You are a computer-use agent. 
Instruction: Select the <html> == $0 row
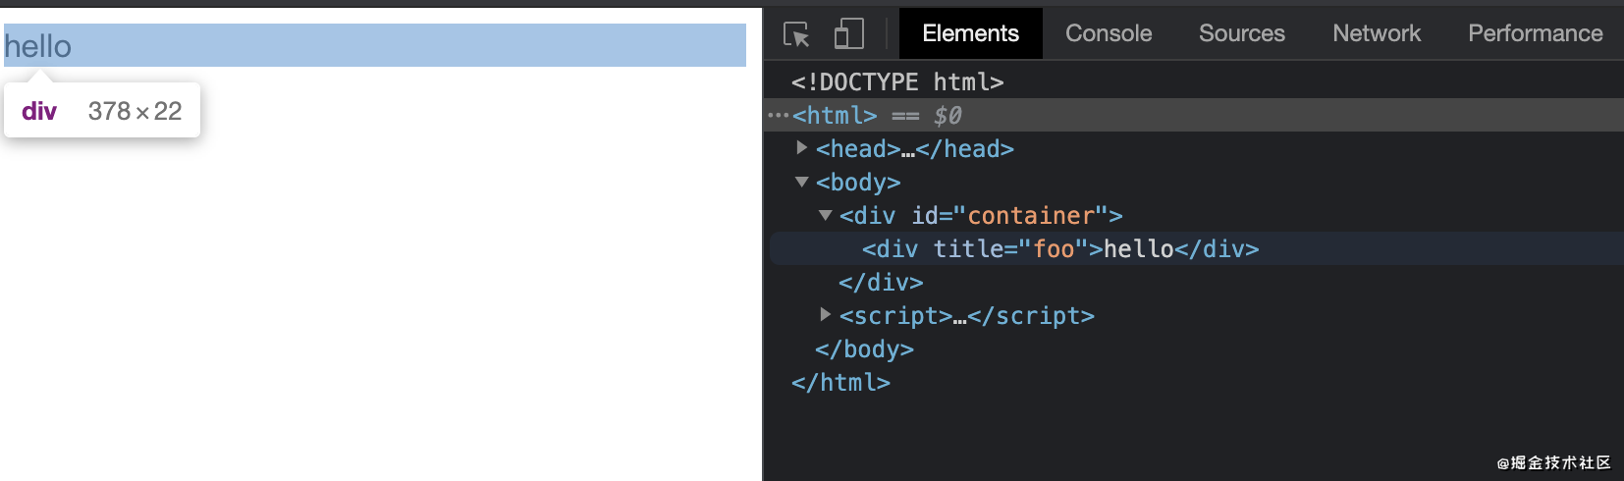pyautogui.click(x=1194, y=115)
